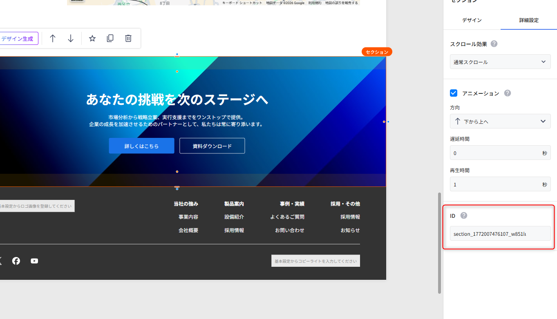Screen dimensions: 557x319
Task: Duplicate section using the copy icon
Action: [110, 38]
